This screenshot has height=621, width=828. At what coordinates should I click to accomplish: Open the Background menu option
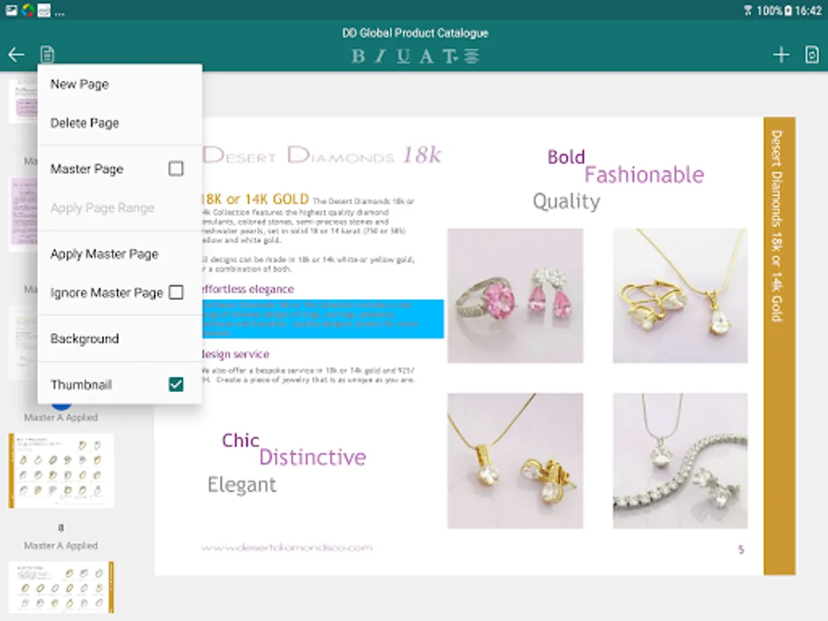click(85, 339)
